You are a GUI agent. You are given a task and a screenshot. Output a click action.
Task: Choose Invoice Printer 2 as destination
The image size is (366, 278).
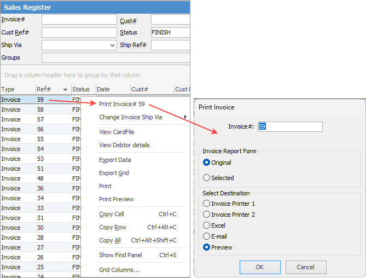206,215
